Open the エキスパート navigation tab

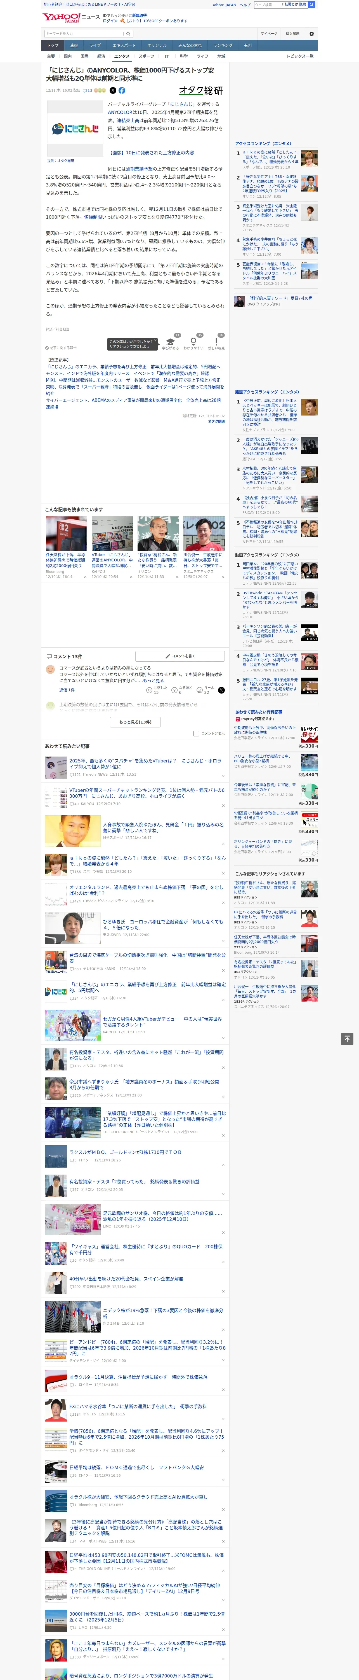point(124,46)
